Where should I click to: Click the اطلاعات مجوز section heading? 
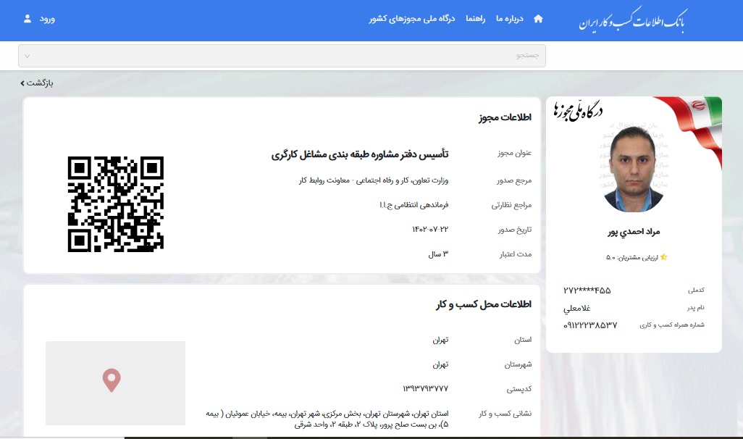point(505,117)
